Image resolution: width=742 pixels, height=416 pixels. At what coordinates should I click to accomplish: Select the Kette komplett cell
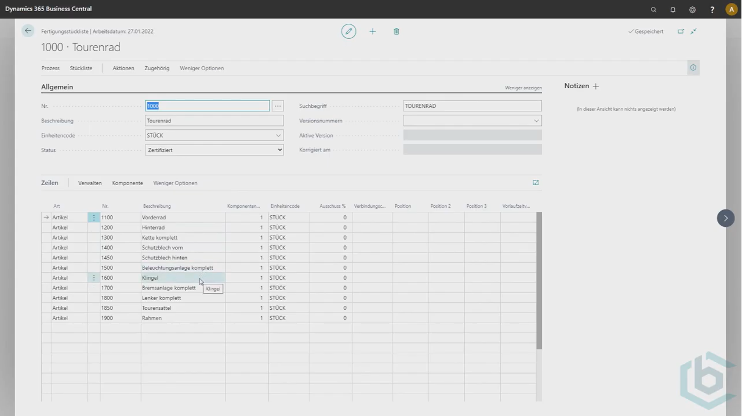coord(183,238)
